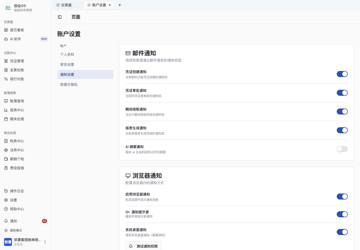Screen dimensions: 360x250
Task: Click the 测试通知权限 button
Action: (x=143, y=246)
